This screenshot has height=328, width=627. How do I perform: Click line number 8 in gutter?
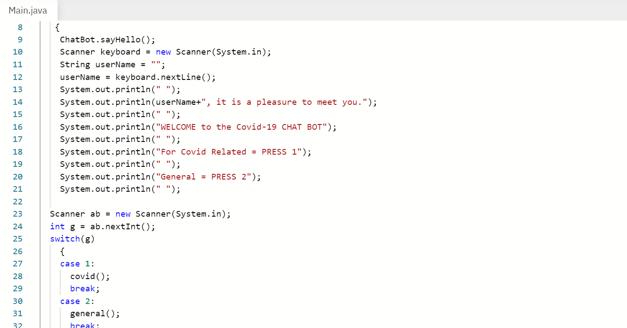coord(20,27)
